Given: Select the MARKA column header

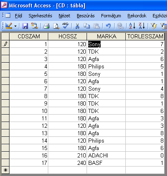Looking at the screenshot, I should point(106,36).
